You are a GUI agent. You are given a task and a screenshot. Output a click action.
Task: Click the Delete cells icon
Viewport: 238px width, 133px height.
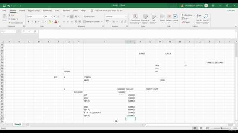(169, 16)
